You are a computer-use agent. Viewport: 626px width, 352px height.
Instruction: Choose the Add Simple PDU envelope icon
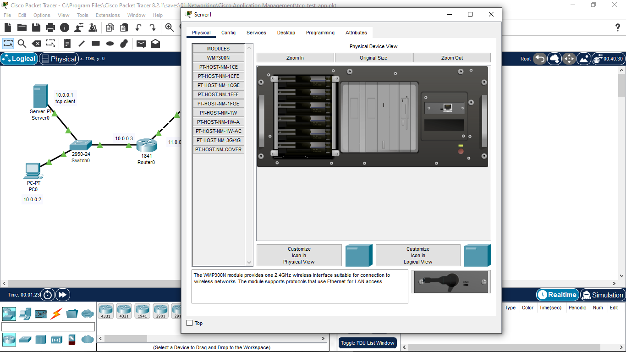[x=141, y=44]
